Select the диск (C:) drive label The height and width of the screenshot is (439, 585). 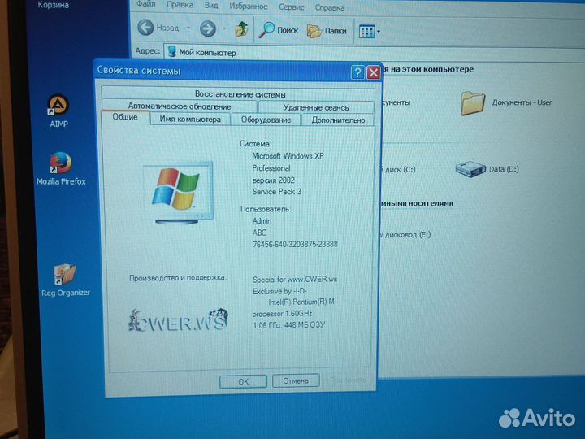(398, 169)
